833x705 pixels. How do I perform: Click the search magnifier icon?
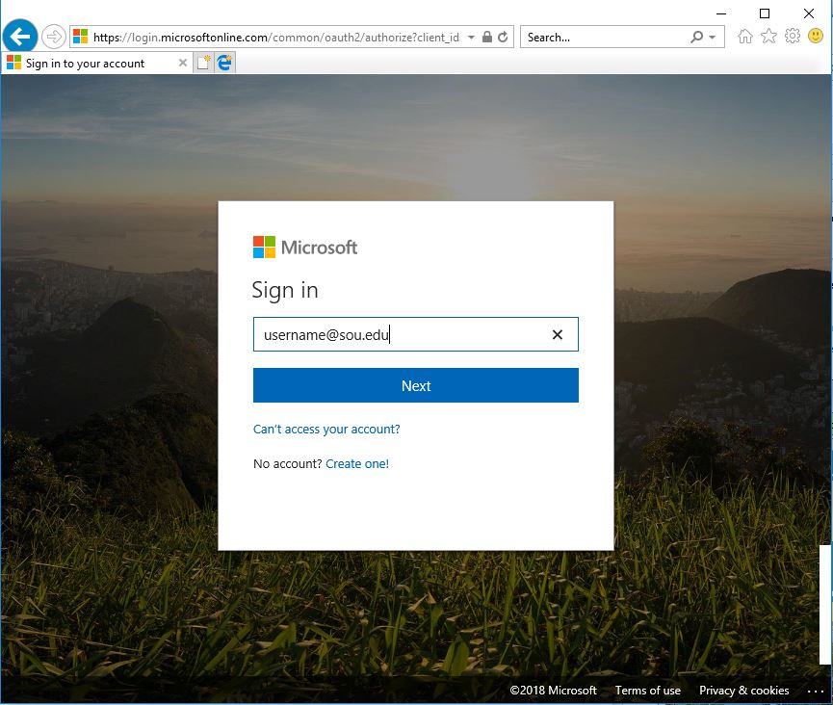click(696, 37)
